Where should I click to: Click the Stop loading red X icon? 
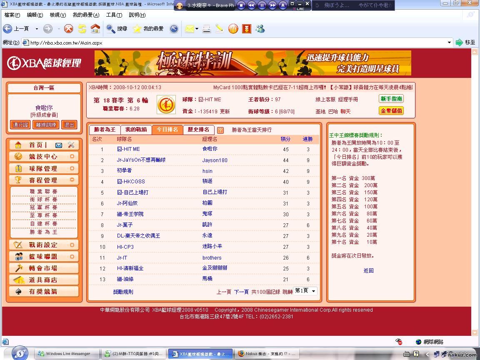[x=69, y=29]
